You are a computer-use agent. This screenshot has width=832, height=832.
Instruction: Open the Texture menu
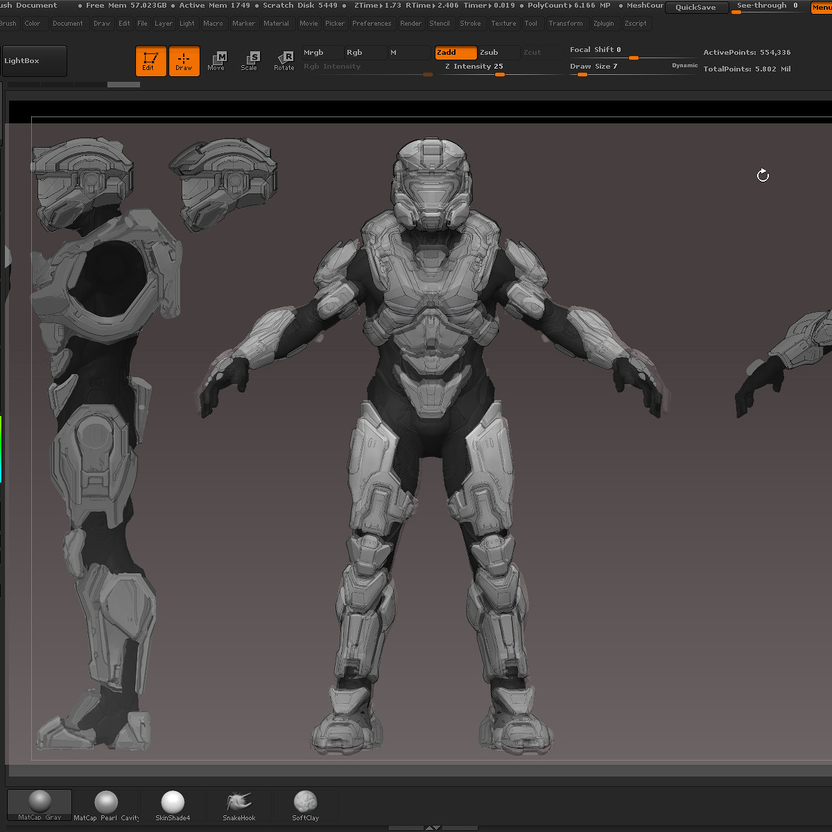point(503,24)
